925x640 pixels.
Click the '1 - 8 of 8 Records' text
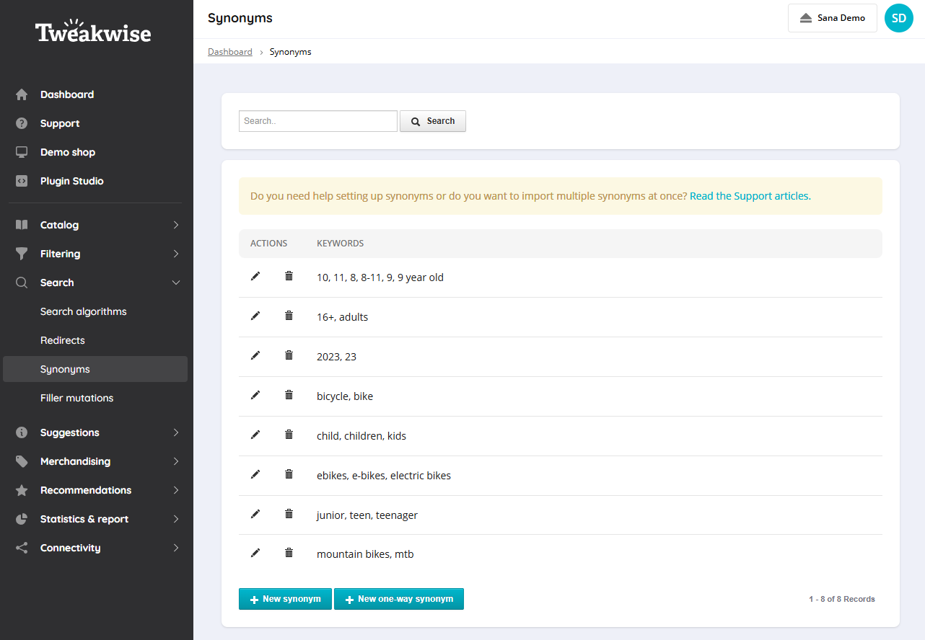[x=842, y=599]
